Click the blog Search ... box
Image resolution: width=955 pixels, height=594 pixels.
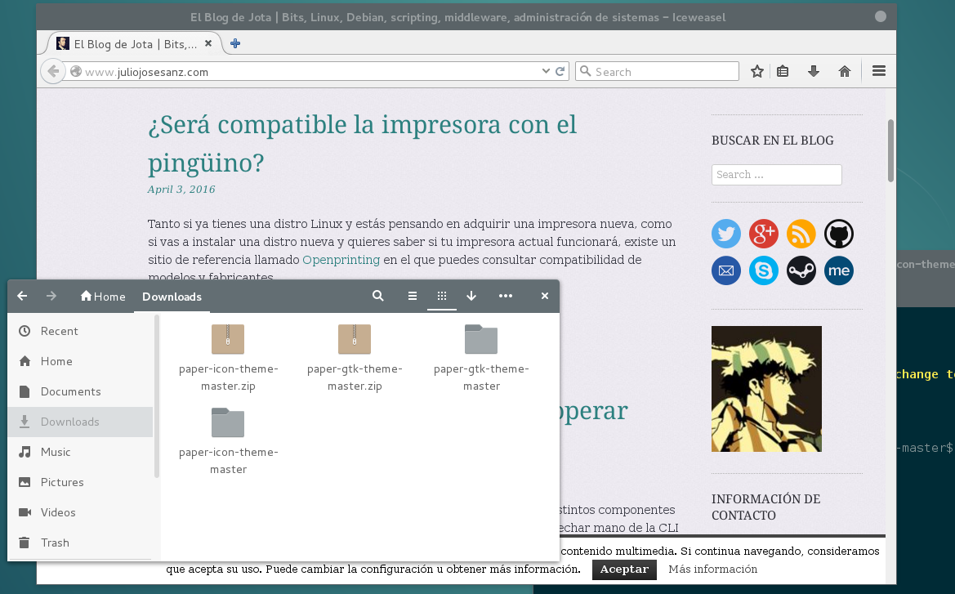777,174
